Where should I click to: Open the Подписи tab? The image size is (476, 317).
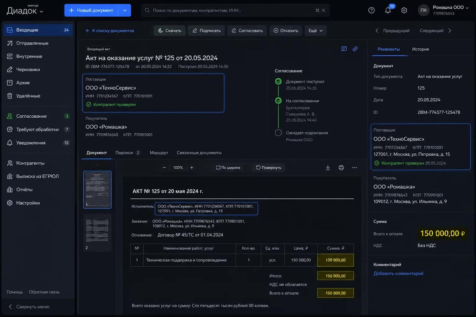click(x=128, y=153)
